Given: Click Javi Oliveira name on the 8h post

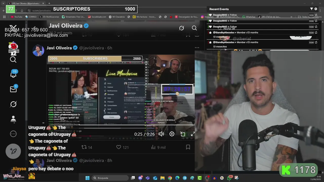Looking at the screenshot, I should (x=59, y=161).
